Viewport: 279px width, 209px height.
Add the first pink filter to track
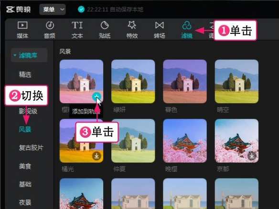[97, 97]
